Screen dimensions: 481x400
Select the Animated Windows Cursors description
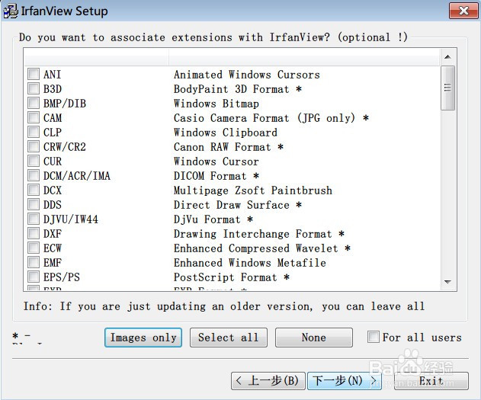tap(247, 75)
